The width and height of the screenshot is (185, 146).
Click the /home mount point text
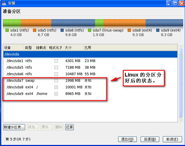(x=42, y=94)
